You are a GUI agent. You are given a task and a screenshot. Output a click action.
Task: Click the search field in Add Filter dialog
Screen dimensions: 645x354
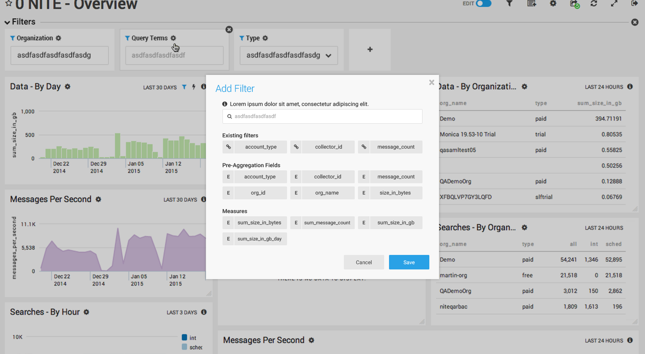pos(322,116)
